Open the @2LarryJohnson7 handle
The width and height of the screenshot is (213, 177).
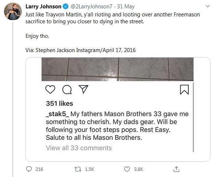[x=91, y=7]
